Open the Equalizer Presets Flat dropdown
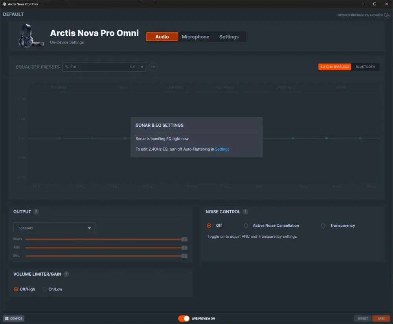Screen dimensions: 393x324 104,67
